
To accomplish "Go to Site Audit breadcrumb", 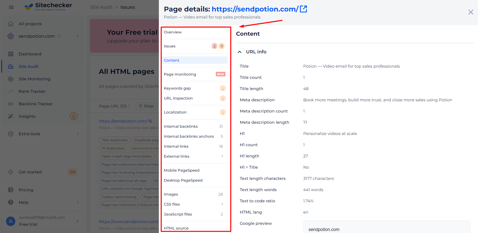I will 101,7.
